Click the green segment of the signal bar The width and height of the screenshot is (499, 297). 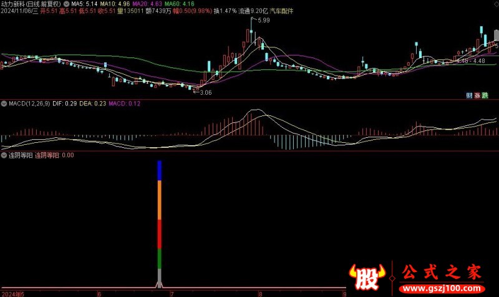[x=160, y=259]
